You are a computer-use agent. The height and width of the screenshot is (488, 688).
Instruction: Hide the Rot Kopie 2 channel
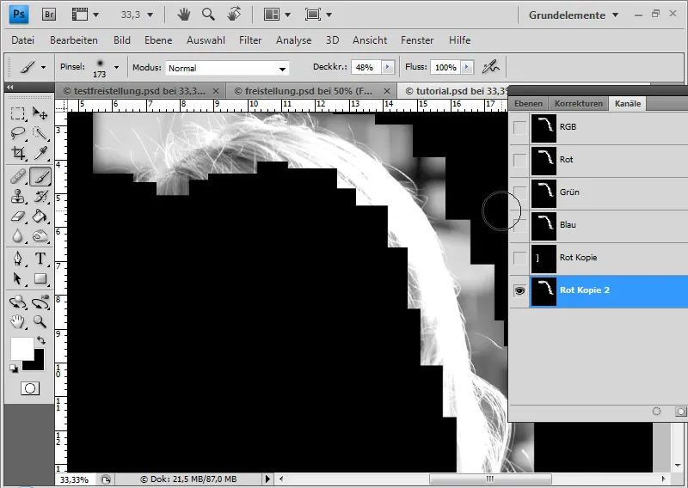[x=519, y=290]
